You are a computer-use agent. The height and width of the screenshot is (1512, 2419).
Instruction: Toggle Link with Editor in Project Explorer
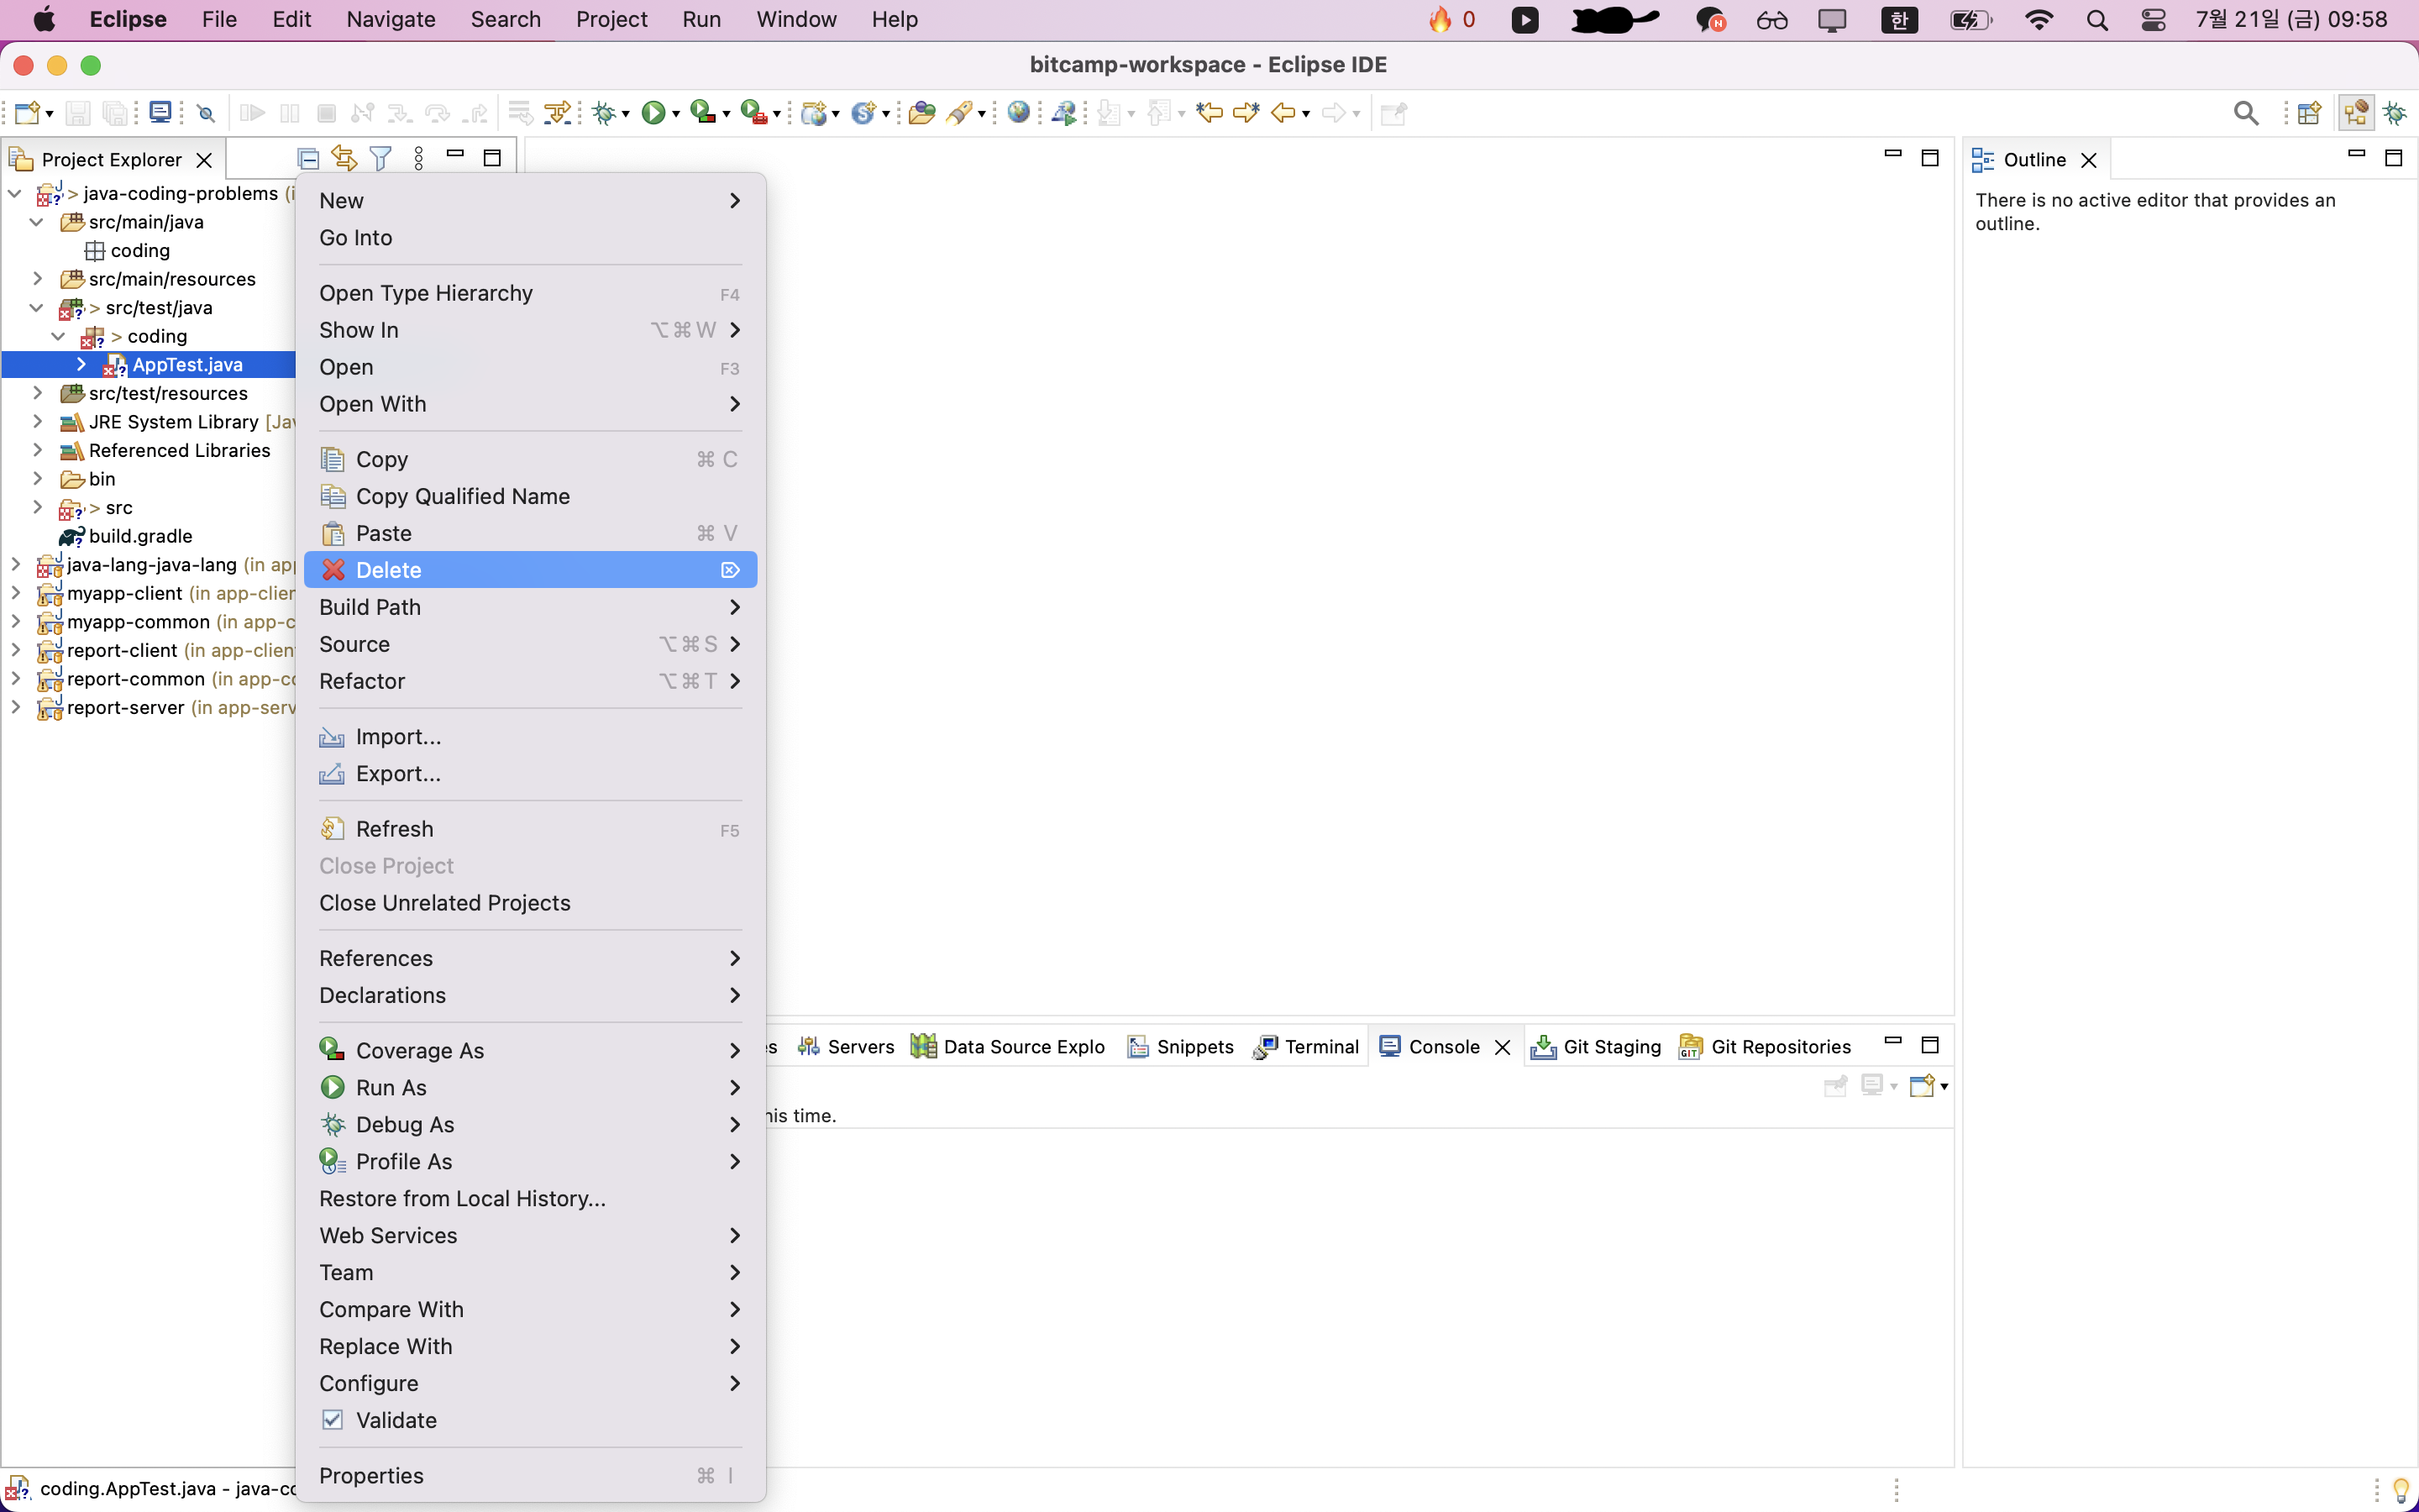344,158
